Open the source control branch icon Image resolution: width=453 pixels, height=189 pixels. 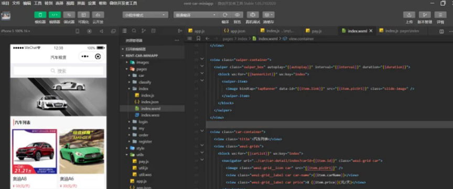[144, 30]
